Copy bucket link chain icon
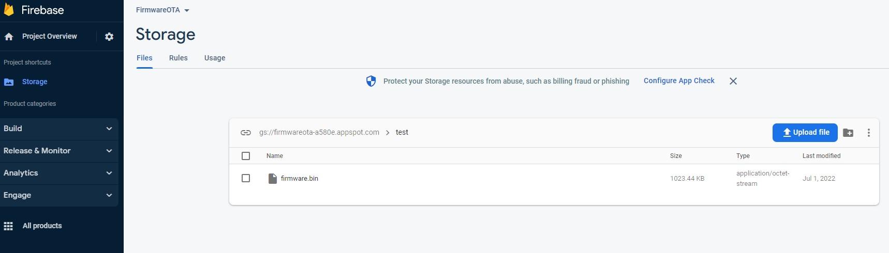 pos(246,133)
